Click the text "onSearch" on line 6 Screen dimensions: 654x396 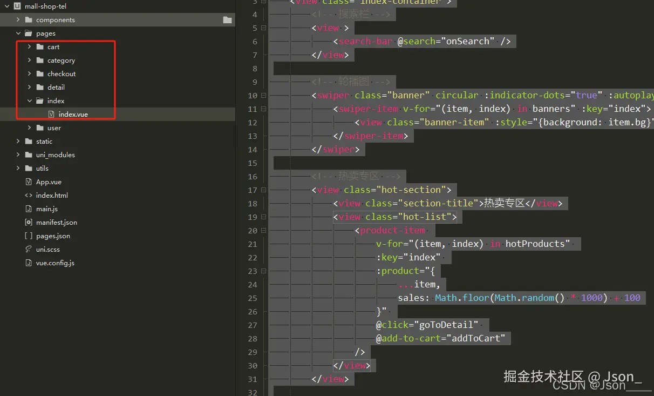click(468, 41)
